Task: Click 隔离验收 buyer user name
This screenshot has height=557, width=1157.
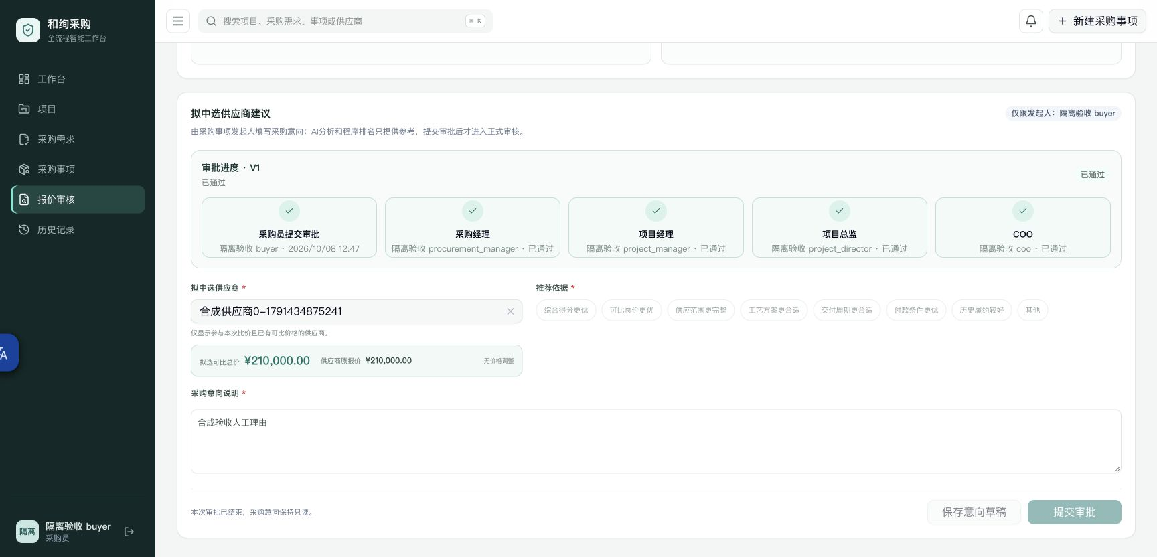Action: tap(78, 526)
